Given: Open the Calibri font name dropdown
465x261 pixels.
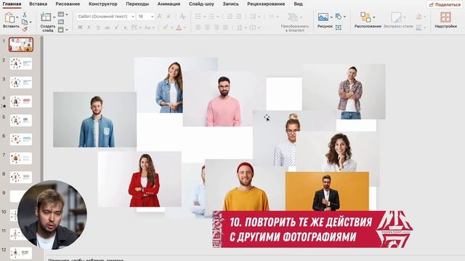Looking at the screenshot, I should tap(133, 17).
